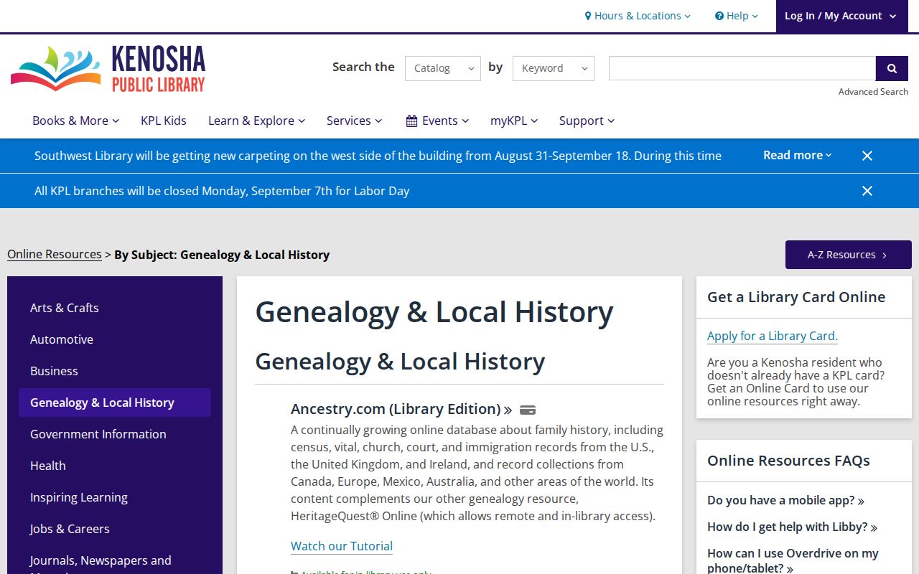The width and height of the screenshot is (919, 574).
Task: Open the Catalog search scope dropdown
Action: pyautogui.click(x=443, y=68)
